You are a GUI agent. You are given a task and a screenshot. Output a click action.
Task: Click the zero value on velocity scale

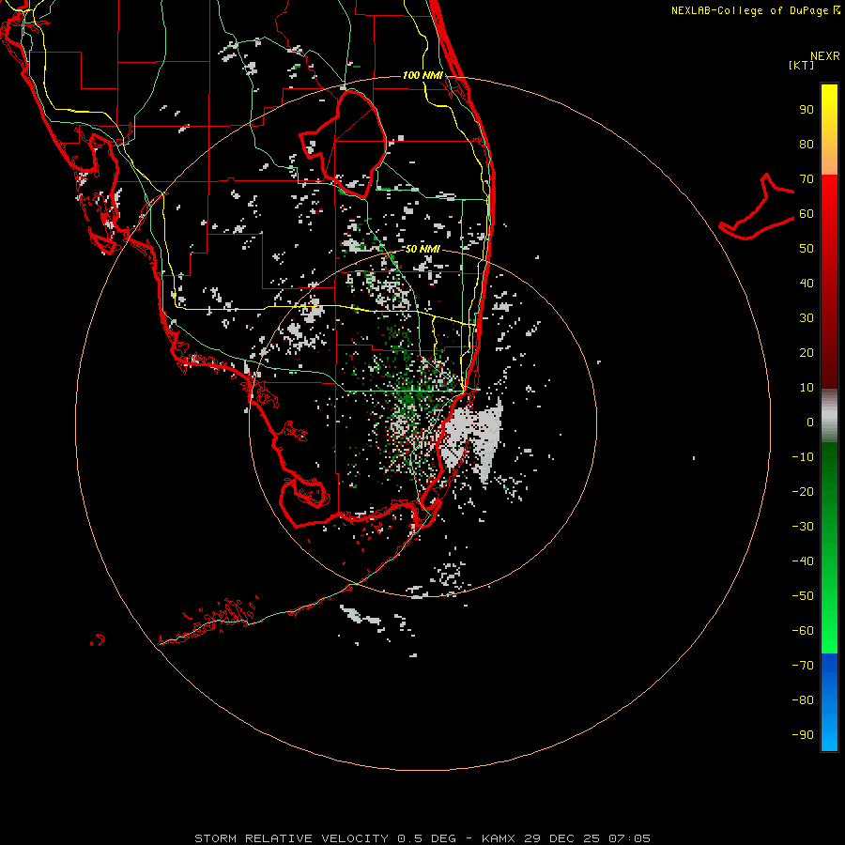pos(810,422)
